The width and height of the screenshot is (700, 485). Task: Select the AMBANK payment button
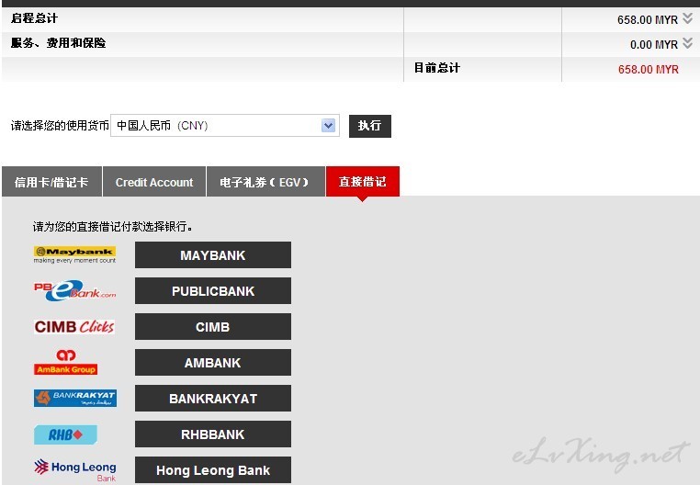[213, 362]
